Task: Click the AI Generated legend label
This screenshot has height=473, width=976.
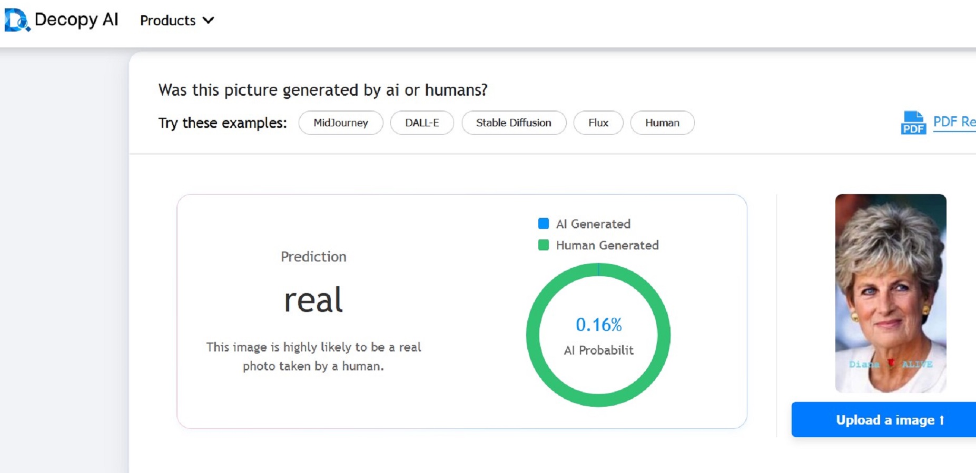Action: 593,224
